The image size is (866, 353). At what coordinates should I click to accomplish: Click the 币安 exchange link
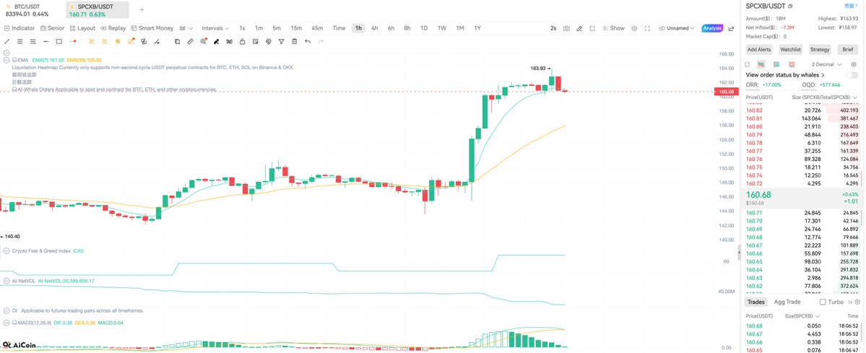[x=851, y=6]
